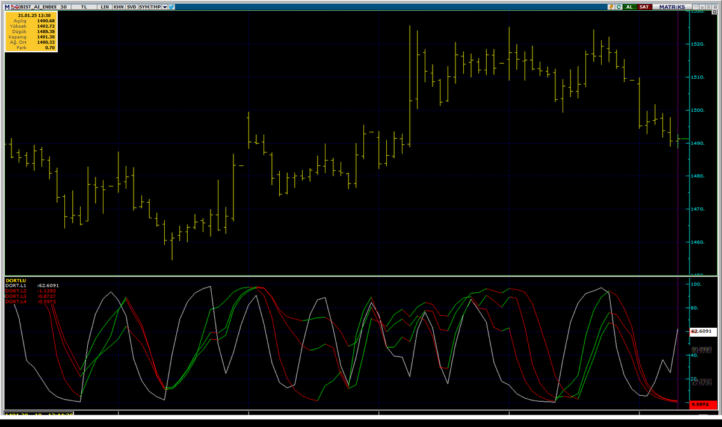Select the DORTLU indicator title

pyautogui.click(x=15, y=280)
